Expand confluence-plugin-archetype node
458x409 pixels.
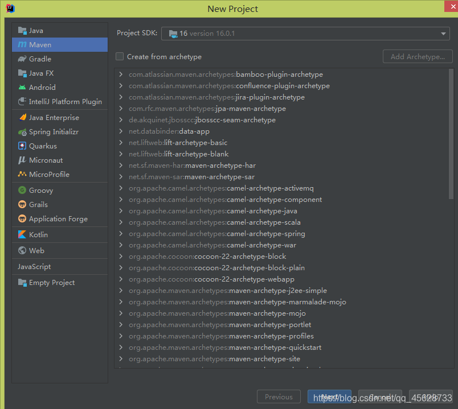coord(121,86)
